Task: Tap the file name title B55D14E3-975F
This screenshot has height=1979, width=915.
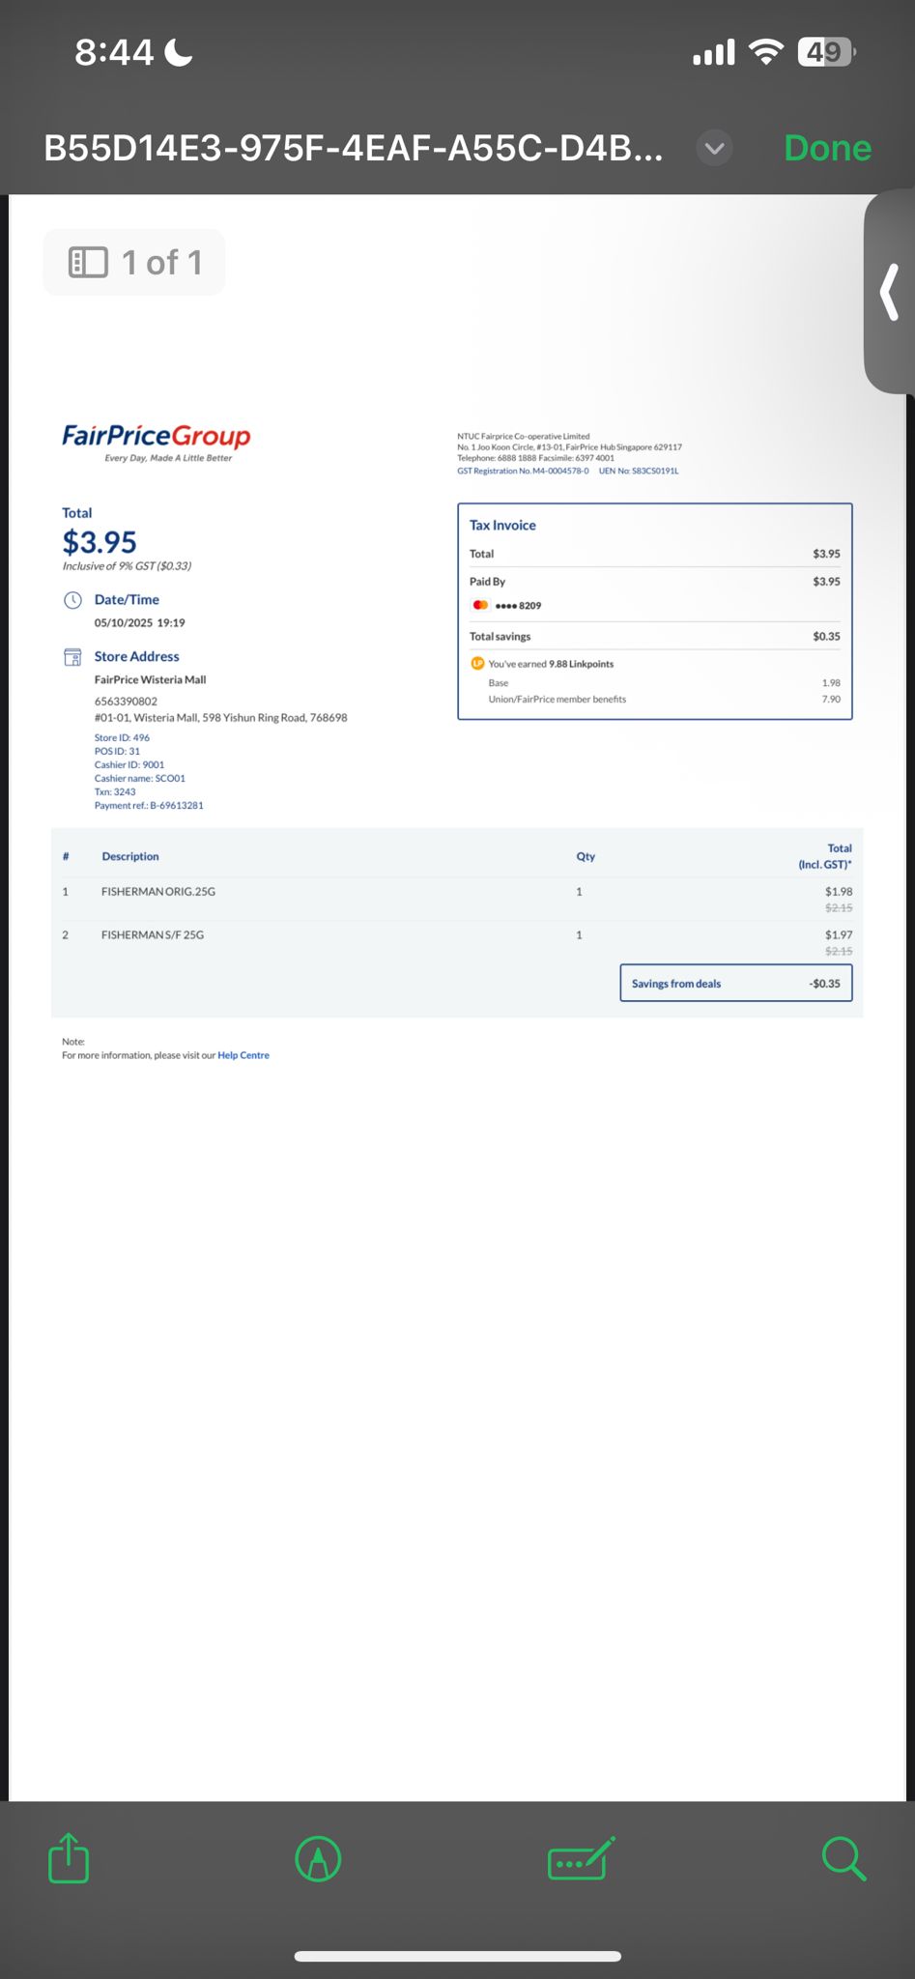Action: point(354,148)
